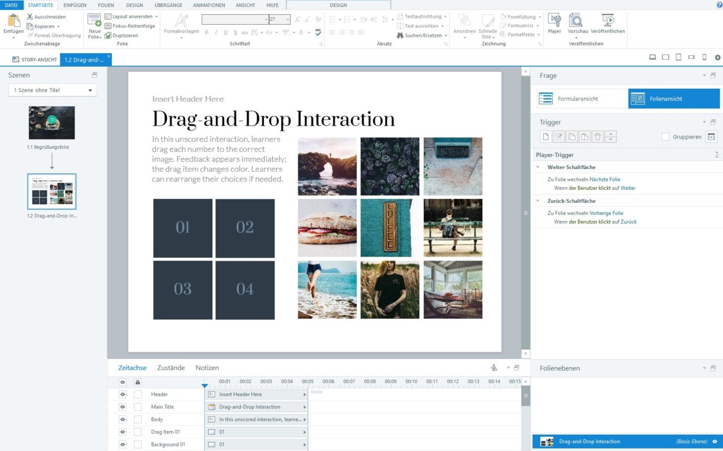The image size is (723, 451).
Task: Collapse the Weiter-Schaltfläche trigger group
Action: tap(537, 167)
